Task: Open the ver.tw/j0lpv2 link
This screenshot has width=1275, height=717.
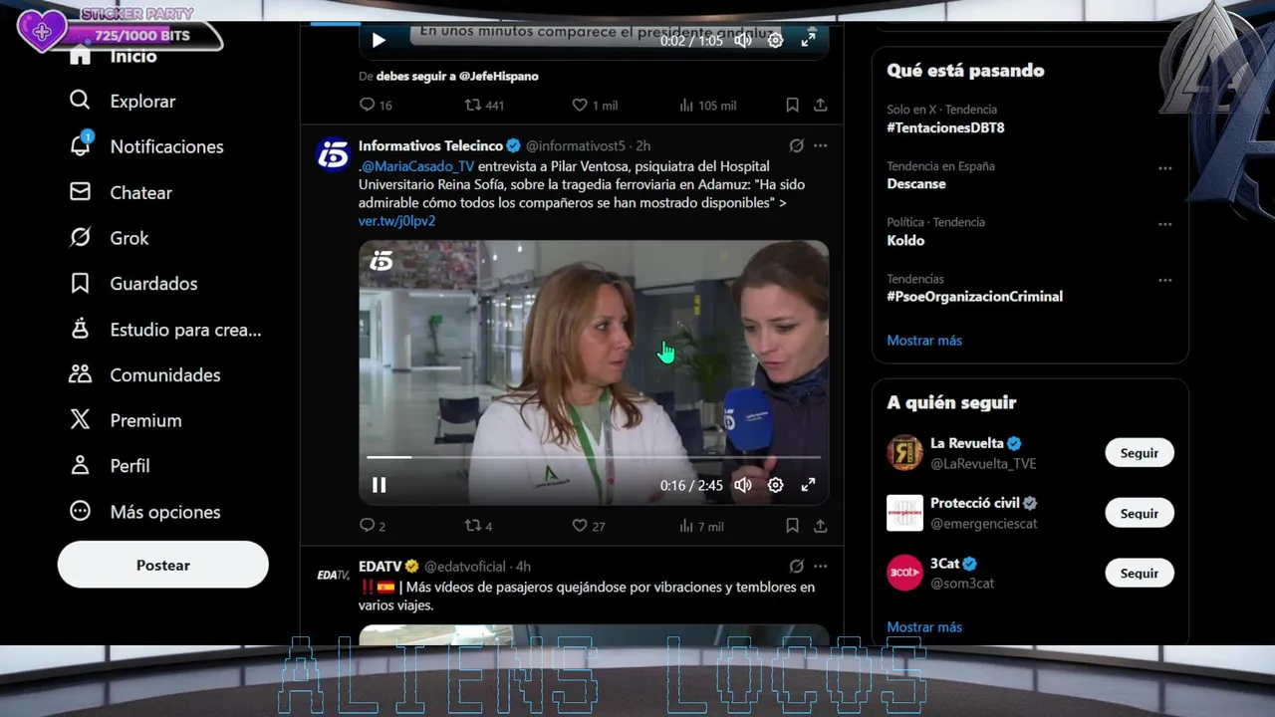Action: [396, 221]
